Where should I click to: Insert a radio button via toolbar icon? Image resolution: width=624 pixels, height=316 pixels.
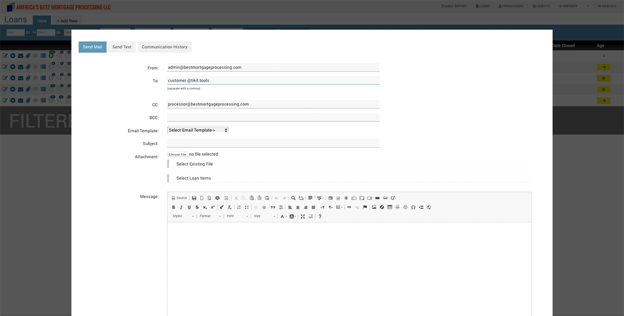[x=346, y=198]
